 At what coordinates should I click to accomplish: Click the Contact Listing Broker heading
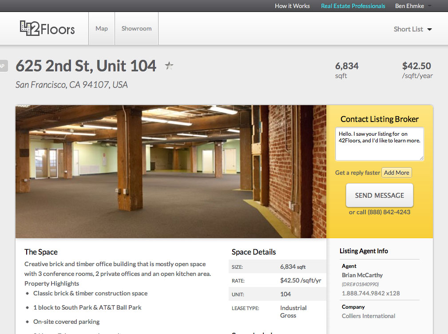380,119
